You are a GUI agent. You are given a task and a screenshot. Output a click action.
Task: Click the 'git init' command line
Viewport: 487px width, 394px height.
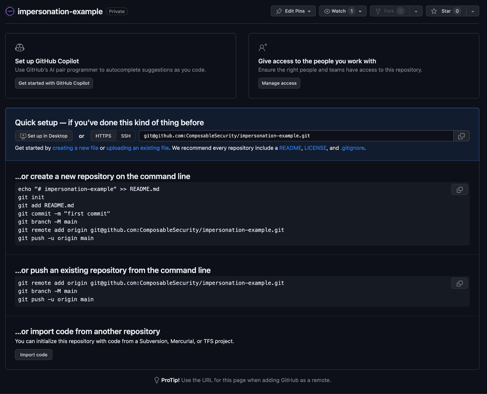31,197
